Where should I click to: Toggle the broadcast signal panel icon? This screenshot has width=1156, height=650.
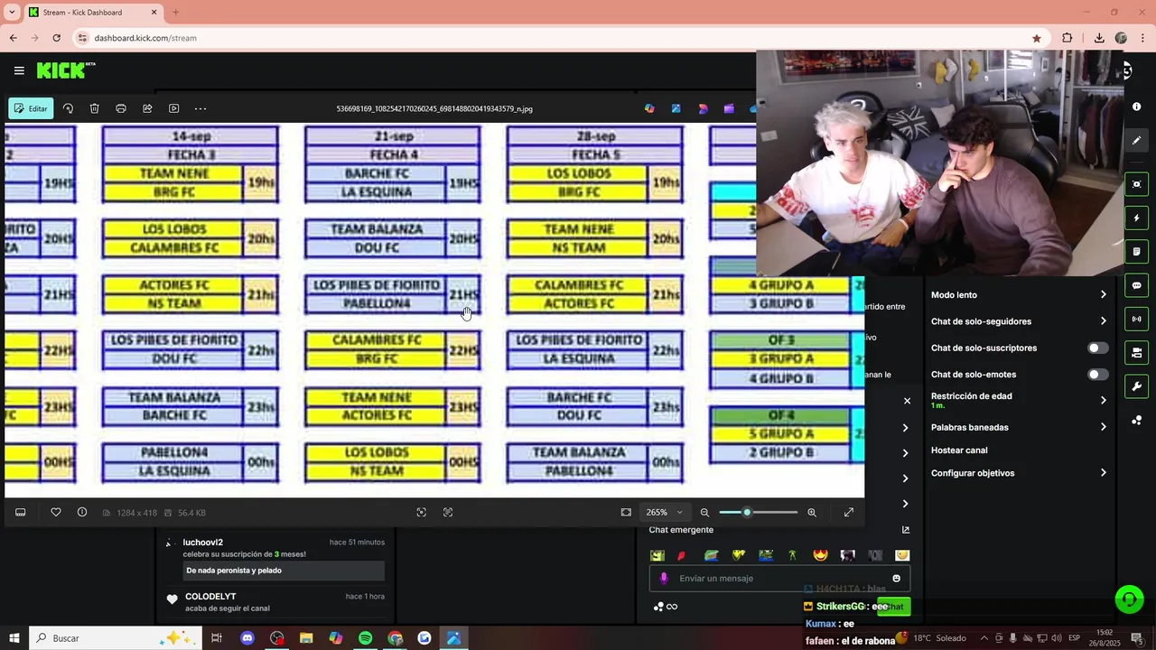(1136, 319)
